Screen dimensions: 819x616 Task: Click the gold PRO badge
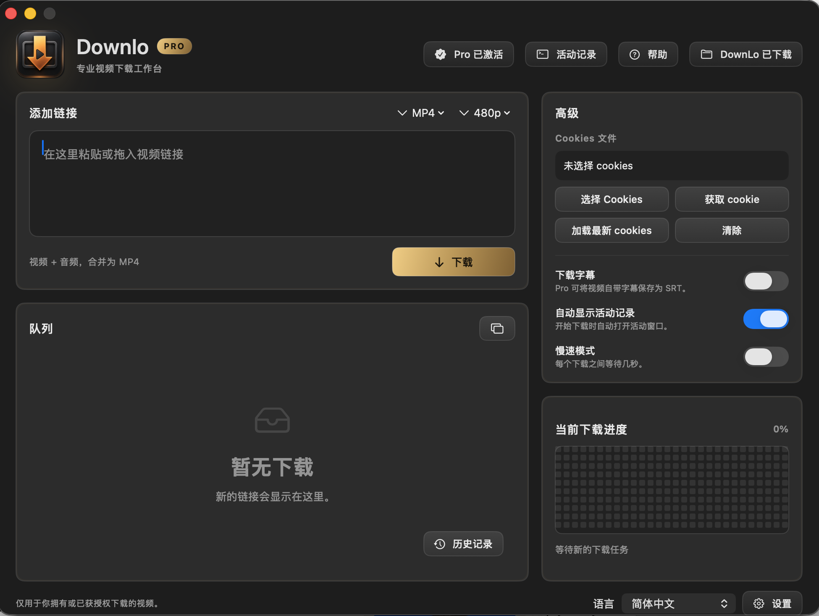tap(174, 46)
